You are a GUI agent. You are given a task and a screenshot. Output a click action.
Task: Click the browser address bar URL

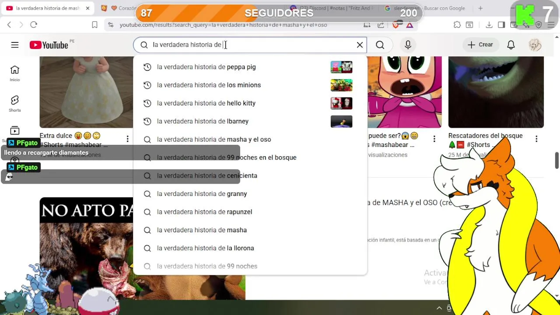(x=223, y=25)
